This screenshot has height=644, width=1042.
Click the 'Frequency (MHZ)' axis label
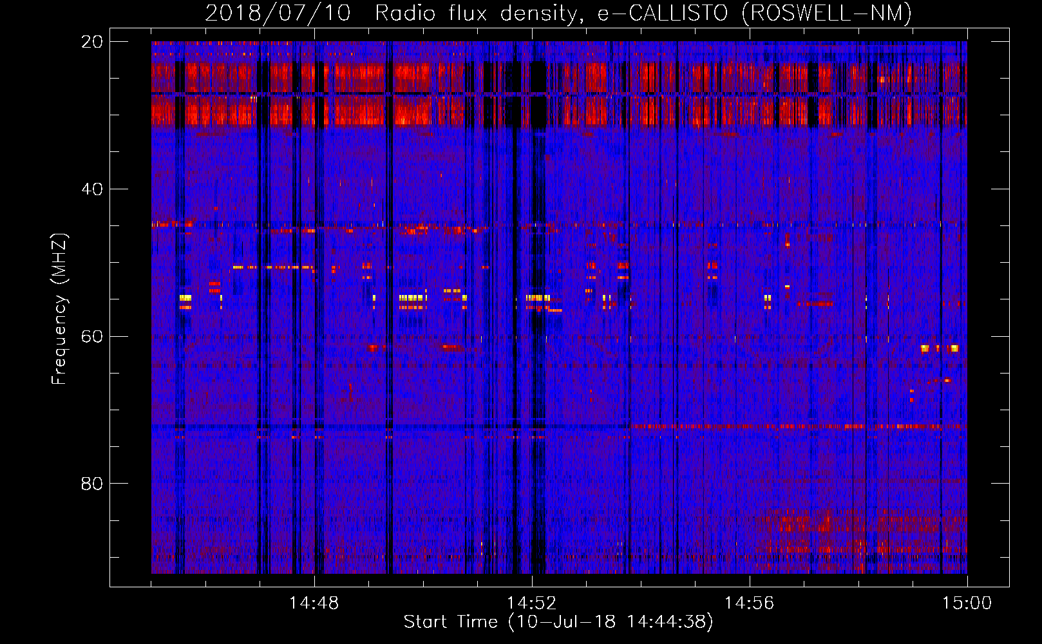(59, 309)
